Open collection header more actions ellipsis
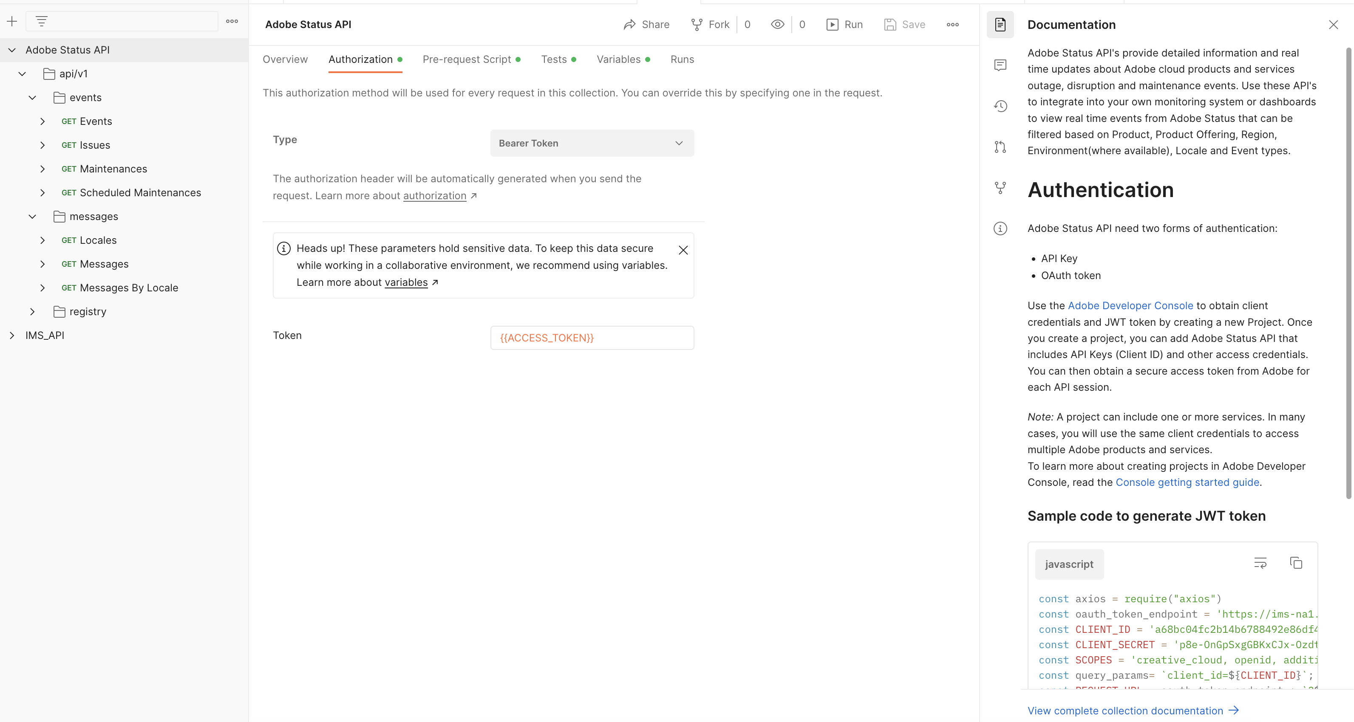Image resolution: width=1354 pixels, height=722 pixels. [x=952, y=25]
